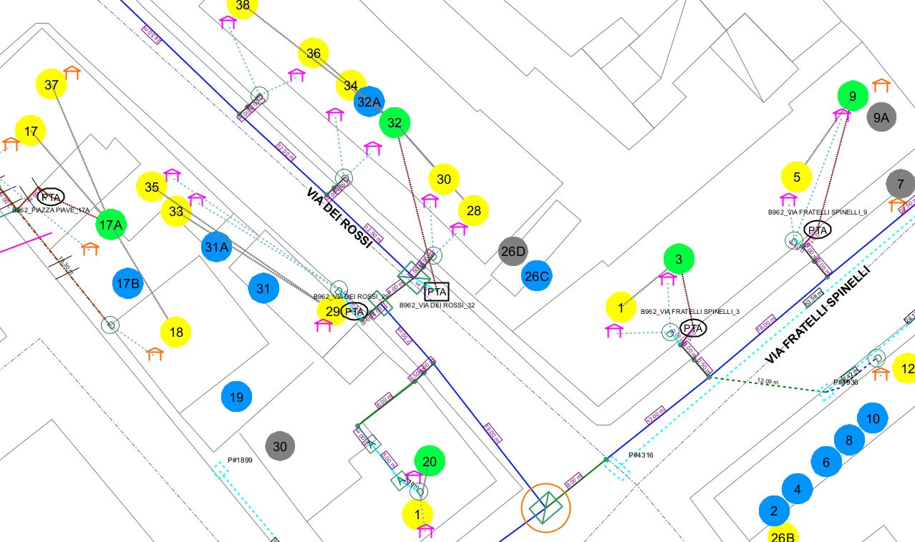
Task: Select the gray marker numbered 30
Action: (280, 447)
